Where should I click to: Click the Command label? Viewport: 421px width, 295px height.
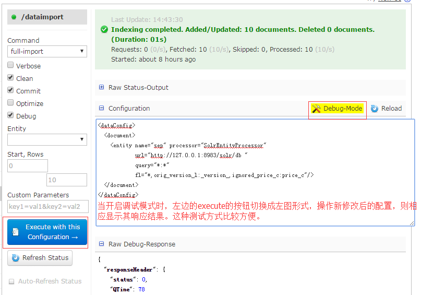coord(23,41)
